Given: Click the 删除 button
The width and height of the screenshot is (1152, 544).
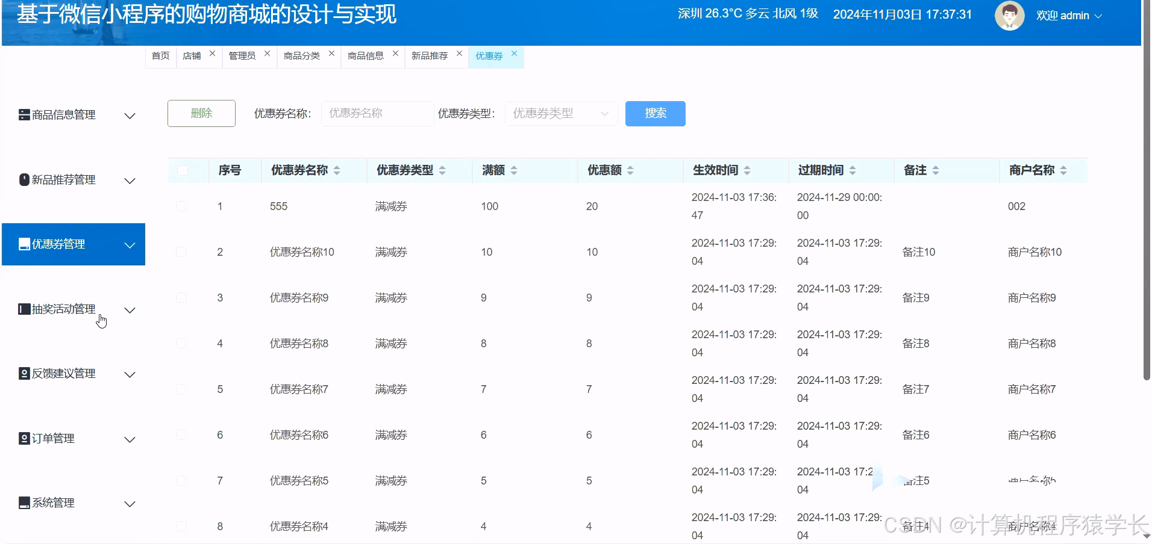Looking at the screenshot, I should [201, 114].
